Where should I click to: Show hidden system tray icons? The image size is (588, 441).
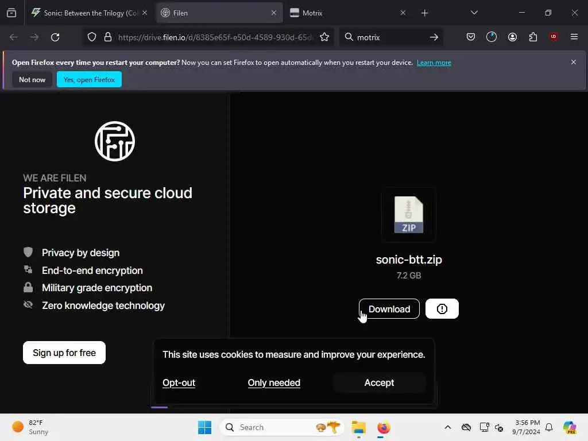click(448, 427)
